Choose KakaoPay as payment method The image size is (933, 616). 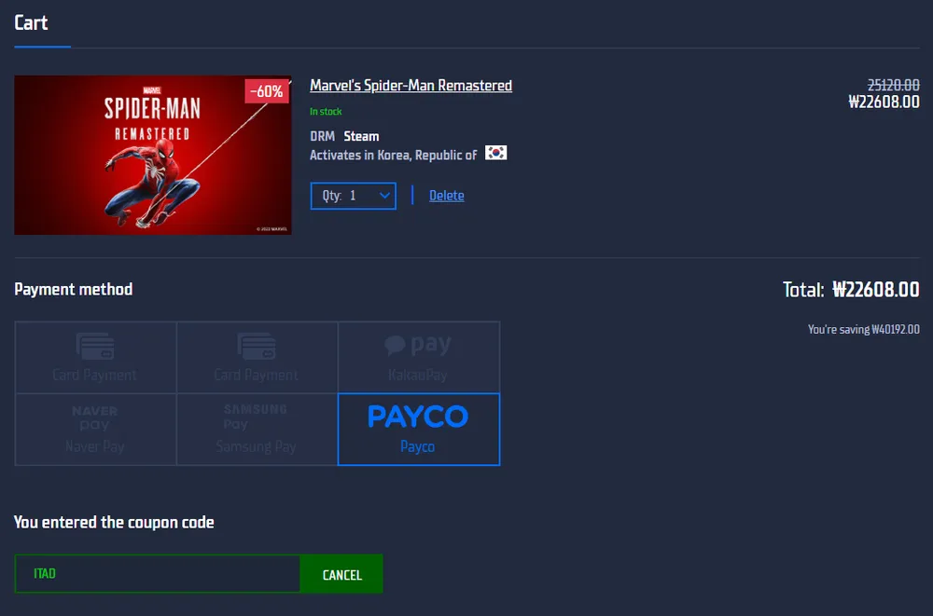[x=419, y=357]
